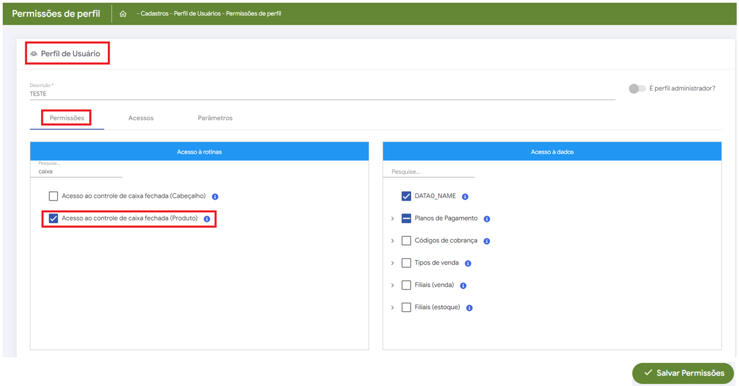The height and width of the screenshot is (386, 739).
Task: Expand the Tipos de venda node
Action: (392, 263)
